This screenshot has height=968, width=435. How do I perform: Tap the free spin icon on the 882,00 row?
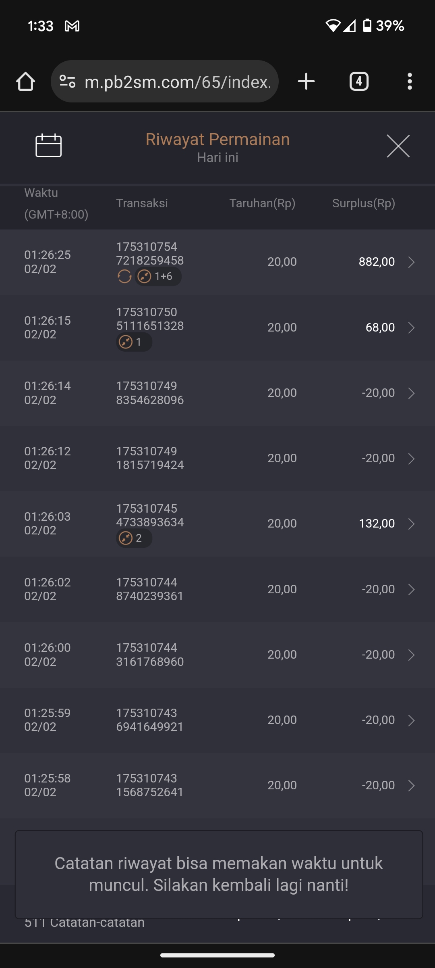[x=124, y=277]
